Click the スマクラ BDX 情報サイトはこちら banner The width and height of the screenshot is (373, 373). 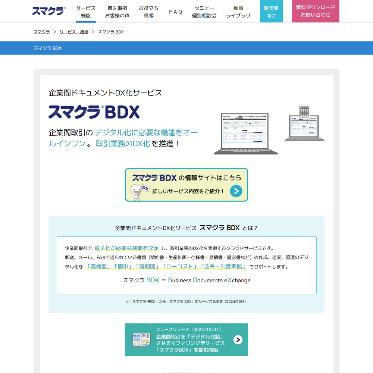186,185
